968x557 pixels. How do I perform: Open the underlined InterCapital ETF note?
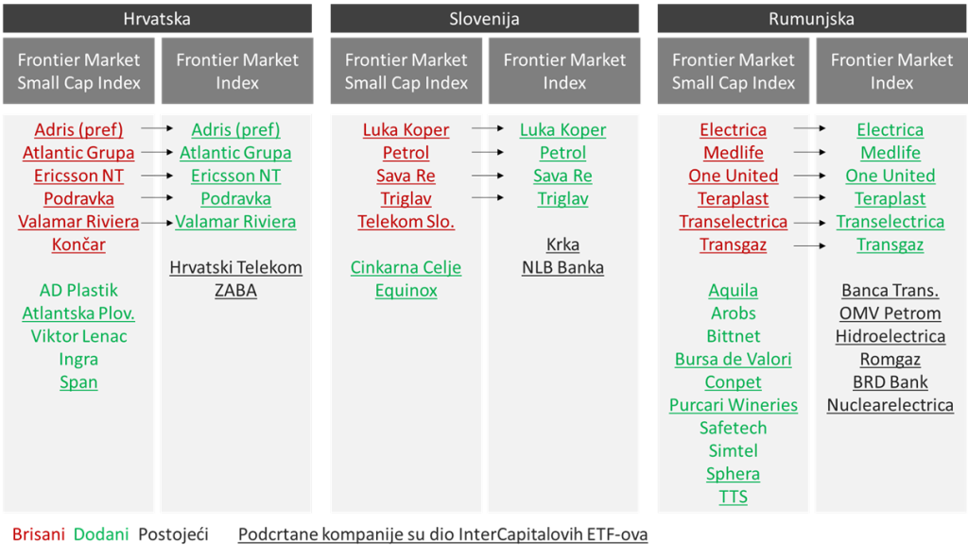click(x=442, y=534)
